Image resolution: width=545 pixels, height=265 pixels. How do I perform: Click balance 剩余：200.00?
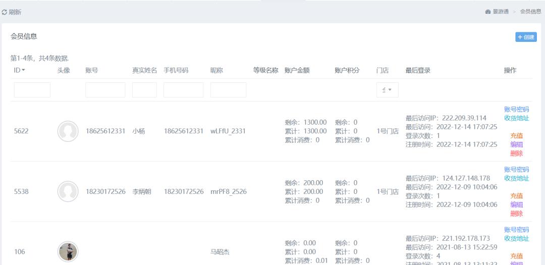click(x=304, y=183)
